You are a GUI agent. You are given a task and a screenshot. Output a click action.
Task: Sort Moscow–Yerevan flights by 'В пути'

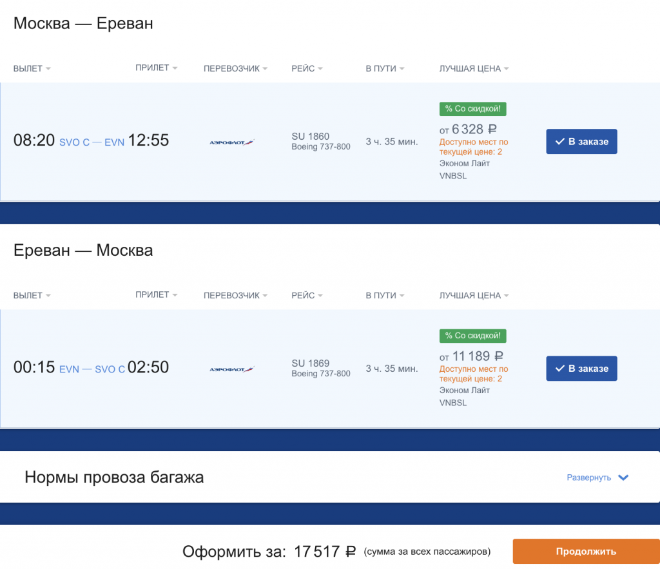click(385, 69)
